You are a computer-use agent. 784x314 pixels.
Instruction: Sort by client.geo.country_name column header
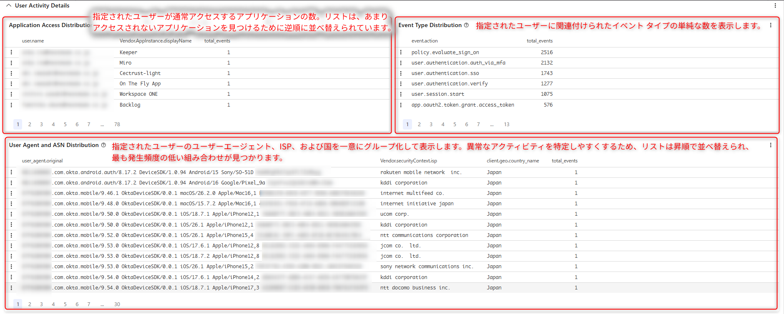(513, 161)
